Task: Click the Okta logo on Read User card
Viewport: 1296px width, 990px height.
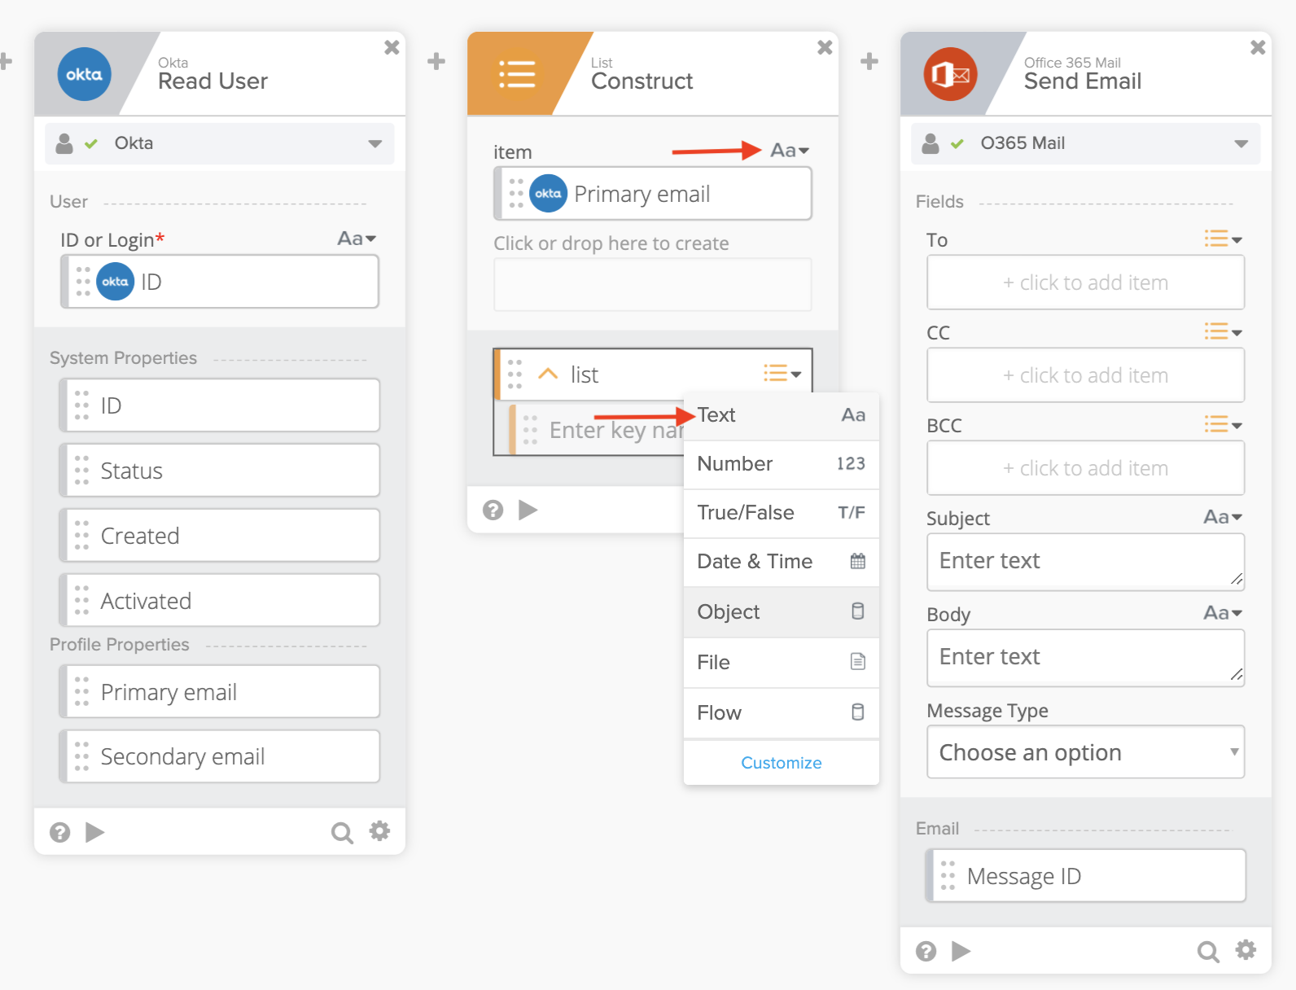Action: pyautogui.click(x=85, y=74)
